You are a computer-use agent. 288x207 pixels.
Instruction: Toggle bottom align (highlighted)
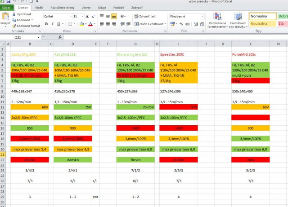coord(114,16)
